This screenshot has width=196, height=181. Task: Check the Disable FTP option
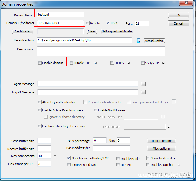pos(71,63)
